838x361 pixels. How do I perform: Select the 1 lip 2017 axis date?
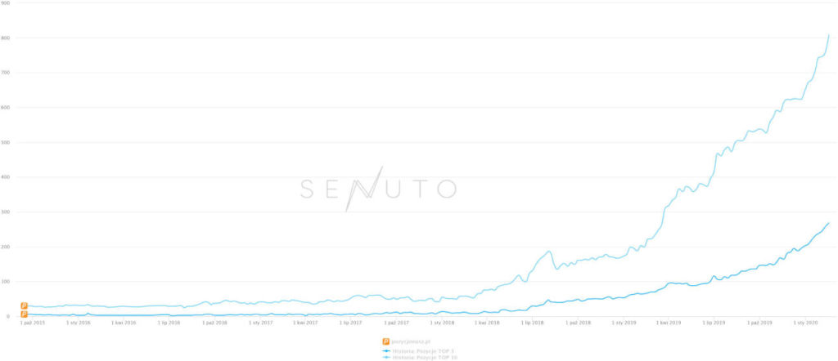pos(351,323)
